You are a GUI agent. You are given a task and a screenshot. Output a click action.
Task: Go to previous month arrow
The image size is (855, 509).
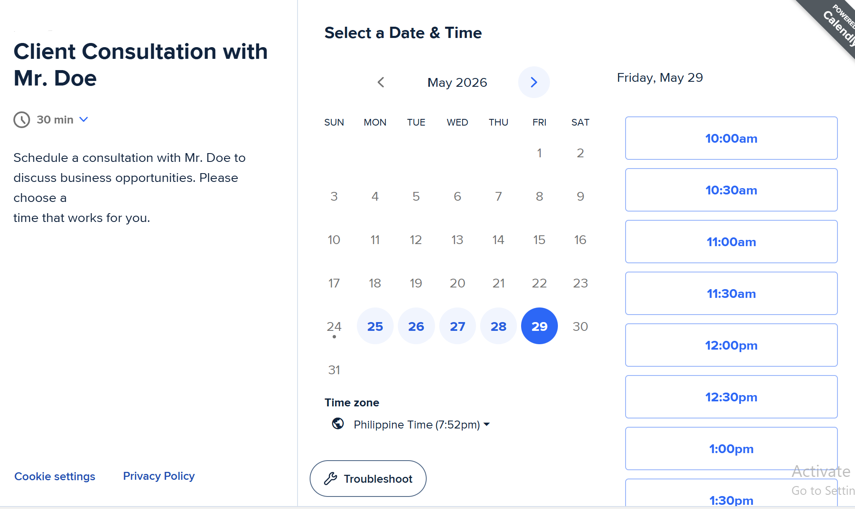[x=381, y=82]
